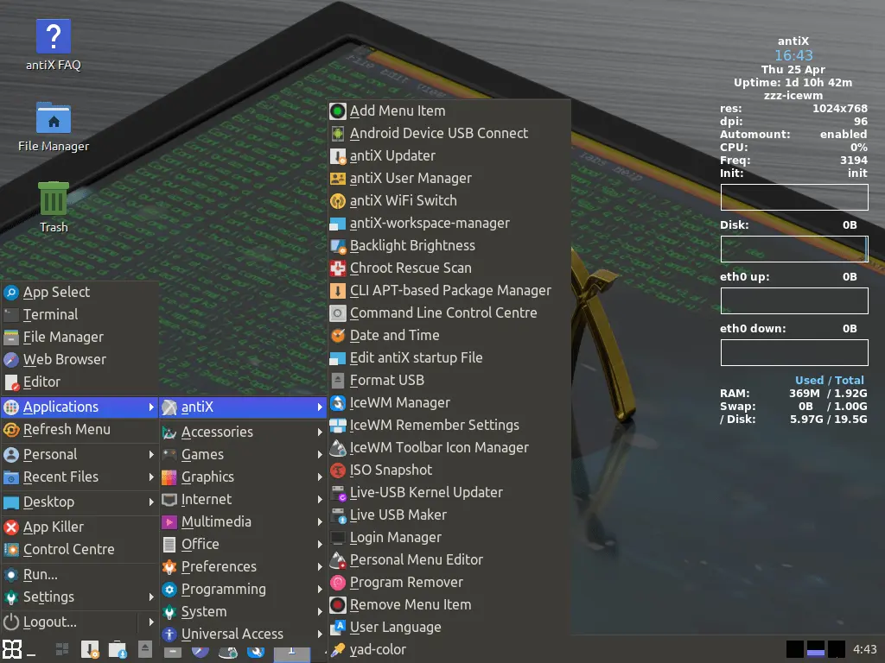This screenshot has width=885, height=663.
Task: Open the Trash desktop icon
Action: [54, 207]
